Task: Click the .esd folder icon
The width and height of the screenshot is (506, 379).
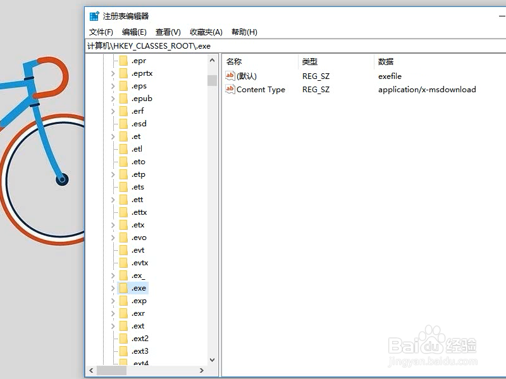Action: 123,124
